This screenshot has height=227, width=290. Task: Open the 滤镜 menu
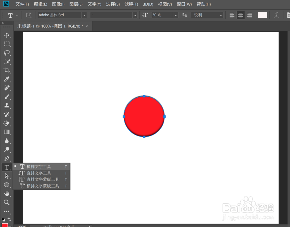[131, 4]
